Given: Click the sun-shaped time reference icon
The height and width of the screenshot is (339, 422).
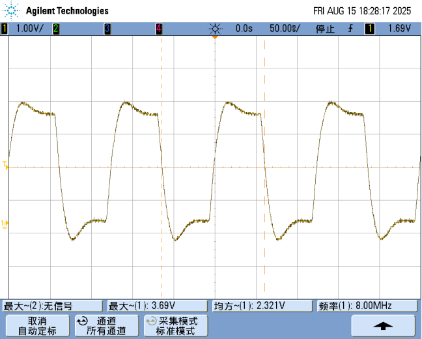Looking at the screenshot, I should point(215,29).
